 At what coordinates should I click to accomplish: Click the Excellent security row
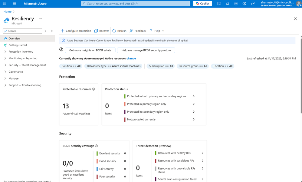click(x=111, y=153)
